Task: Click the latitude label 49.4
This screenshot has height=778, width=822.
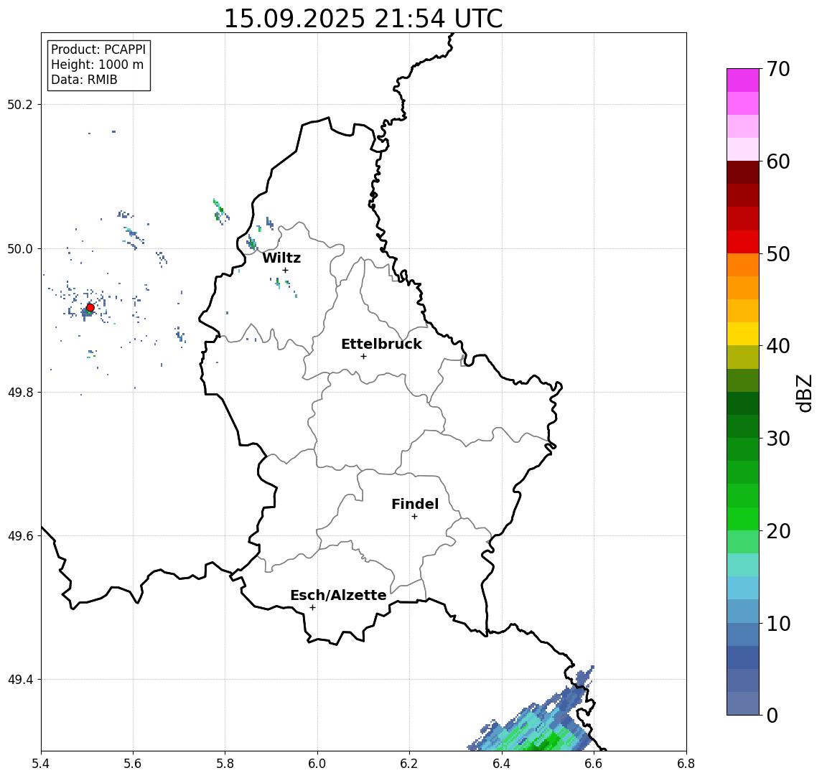Action: pyautogui.click(x=20, y=680)
